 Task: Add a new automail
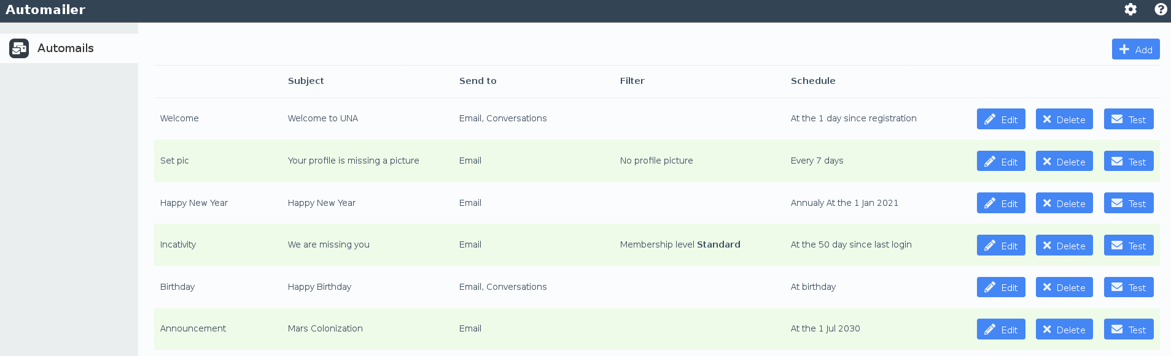(x=1135, y=50)
